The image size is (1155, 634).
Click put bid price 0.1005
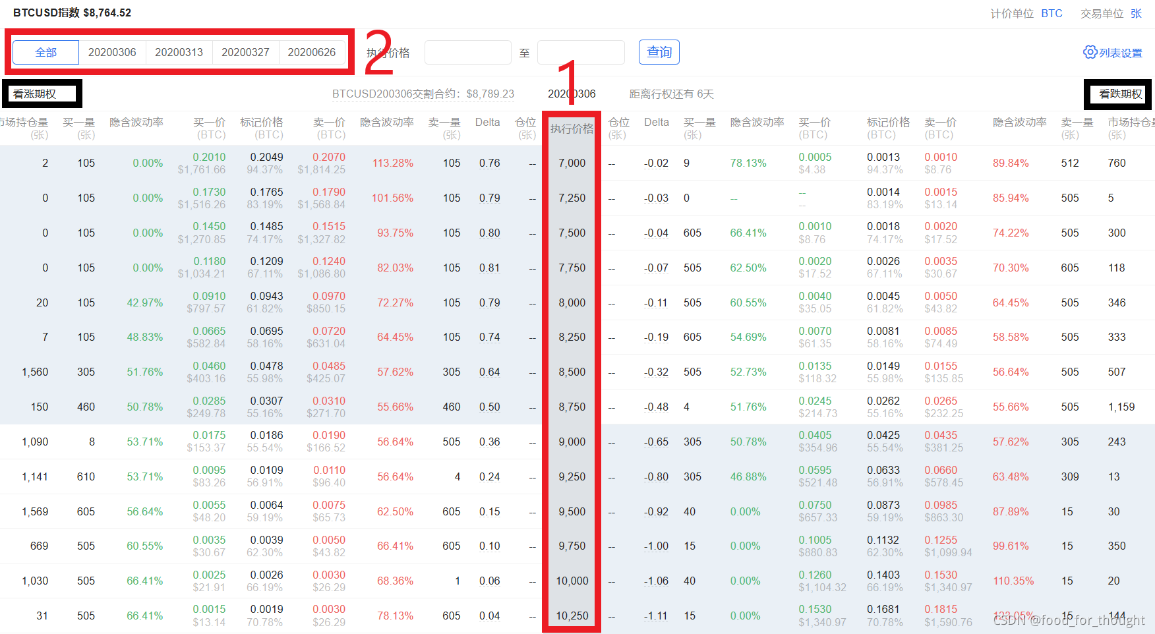pos(815,540)
